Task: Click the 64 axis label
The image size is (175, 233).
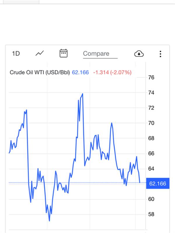Action: 151,169
